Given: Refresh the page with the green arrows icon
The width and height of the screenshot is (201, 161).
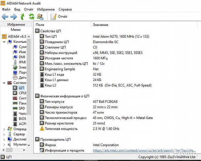Looking at the screenshot, I should (x=31, y=17).
